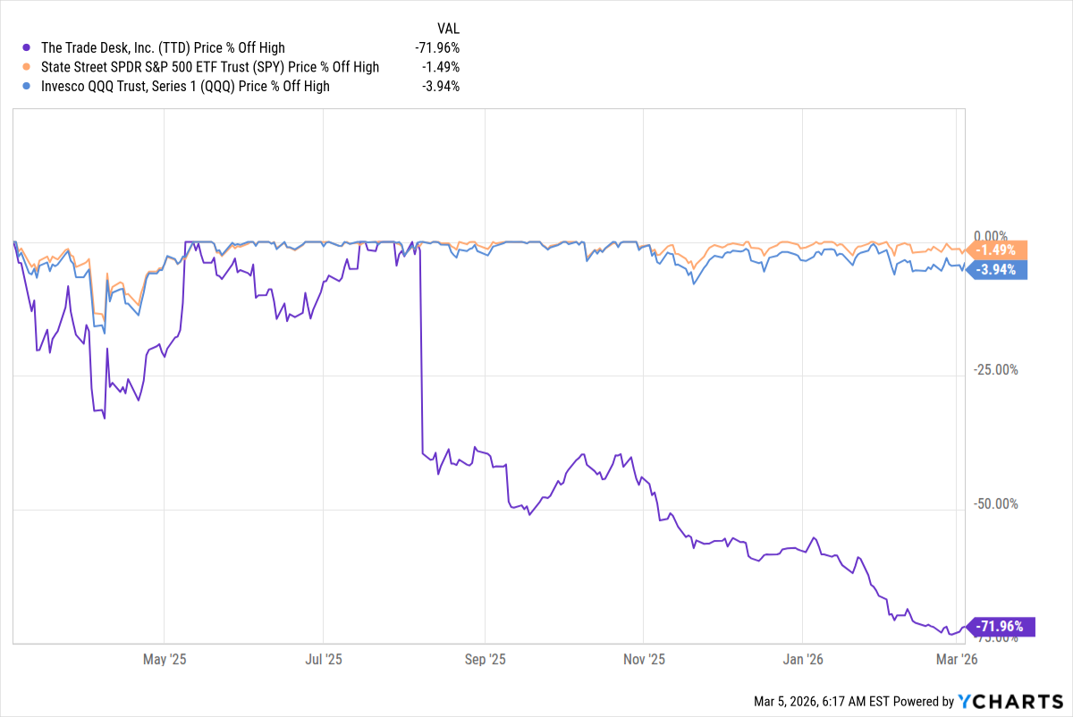
Task: Click the Jan '26 x-axis label
Action: [x=803, y=661]
